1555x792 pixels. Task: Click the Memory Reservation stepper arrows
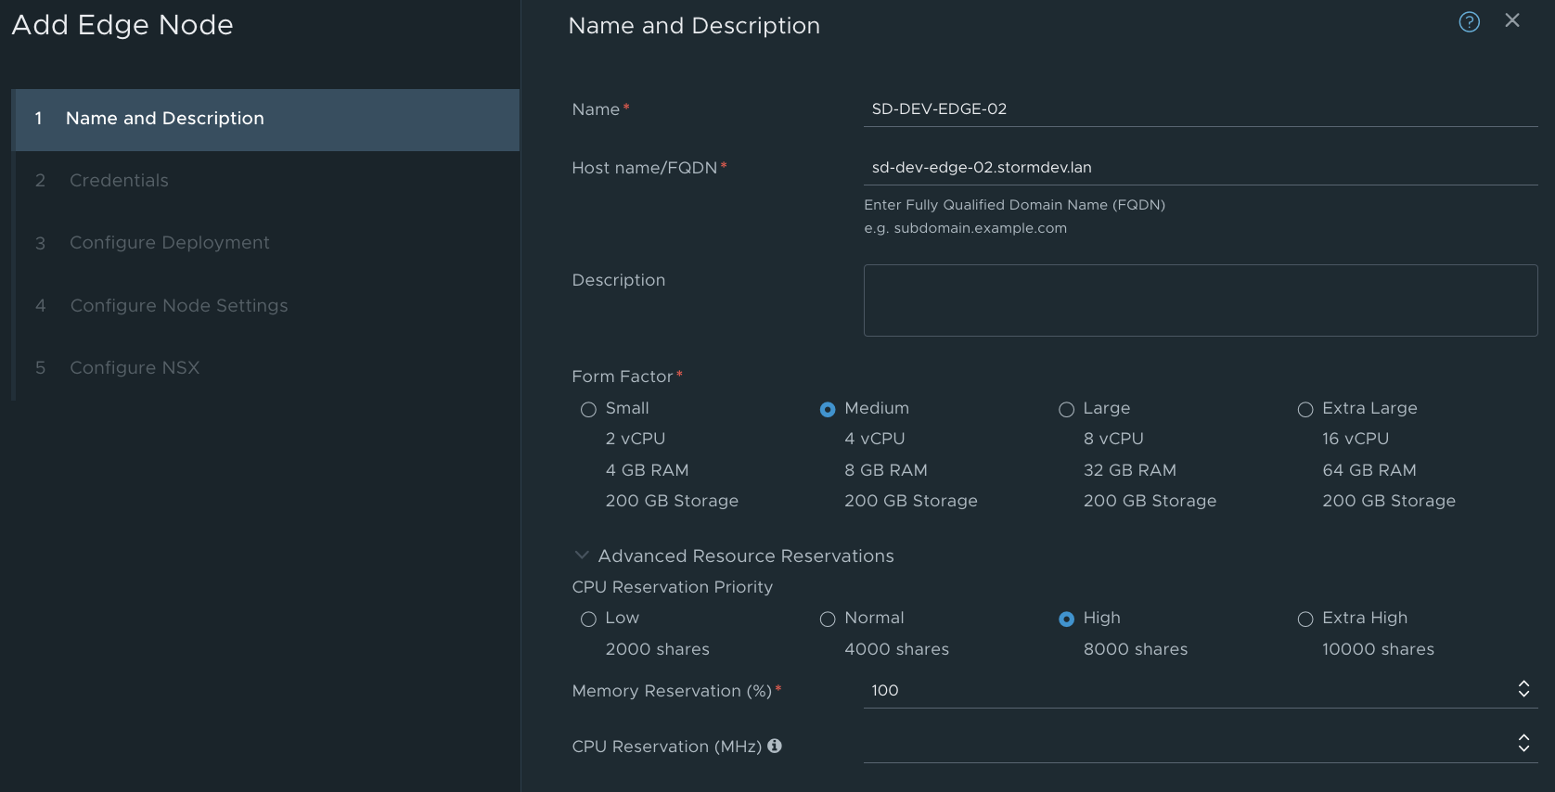(1523, 689)
